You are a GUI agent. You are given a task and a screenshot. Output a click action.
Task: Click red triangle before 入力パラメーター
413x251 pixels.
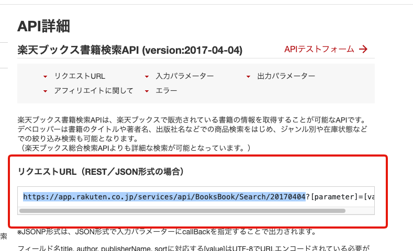147,77
